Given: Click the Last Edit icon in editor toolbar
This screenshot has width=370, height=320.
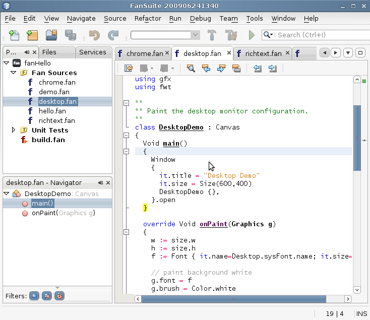Looking at the screenshot, I should [x=129, y=68].
